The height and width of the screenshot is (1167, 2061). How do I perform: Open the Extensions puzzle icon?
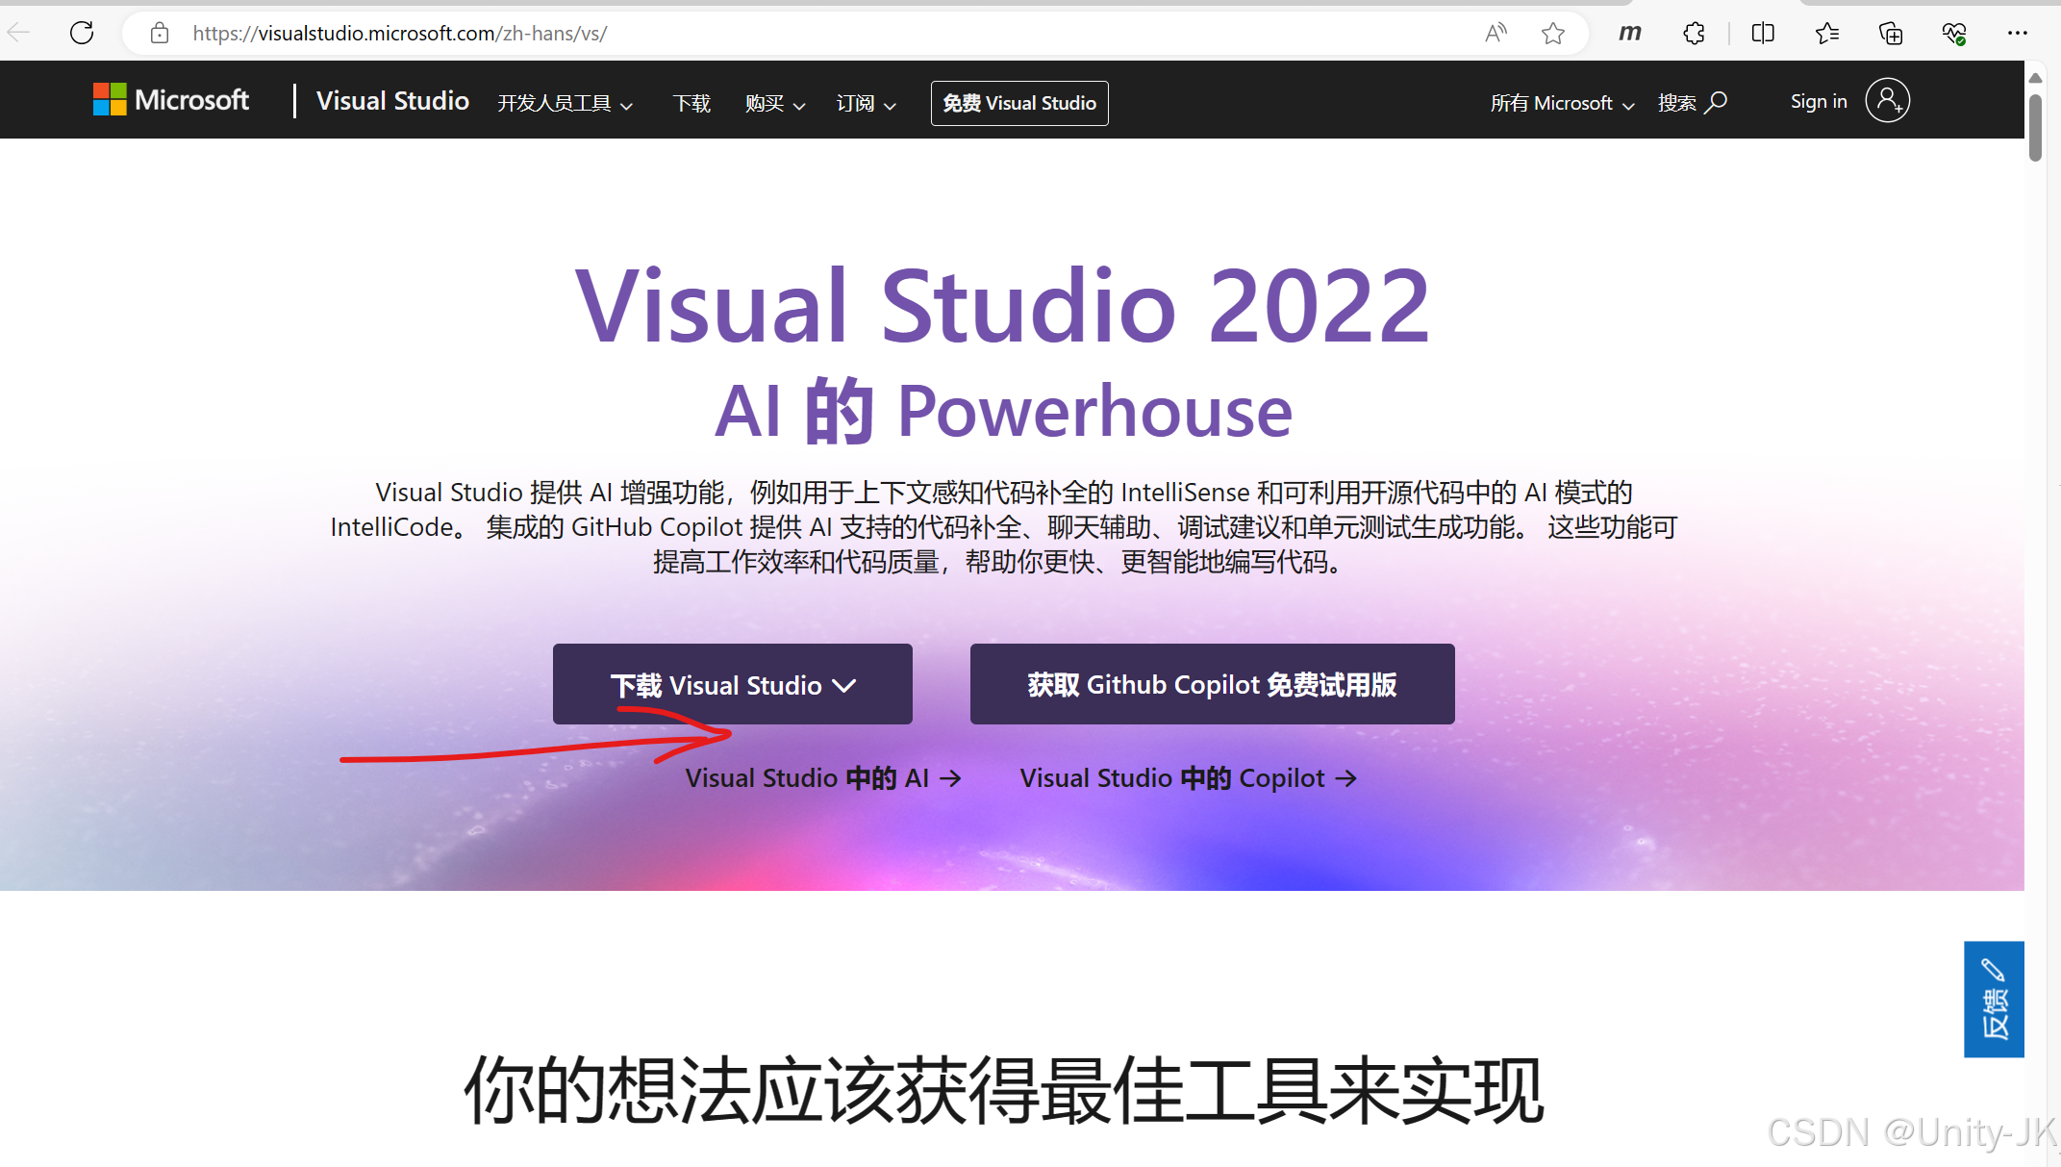tap(1694, 34)
